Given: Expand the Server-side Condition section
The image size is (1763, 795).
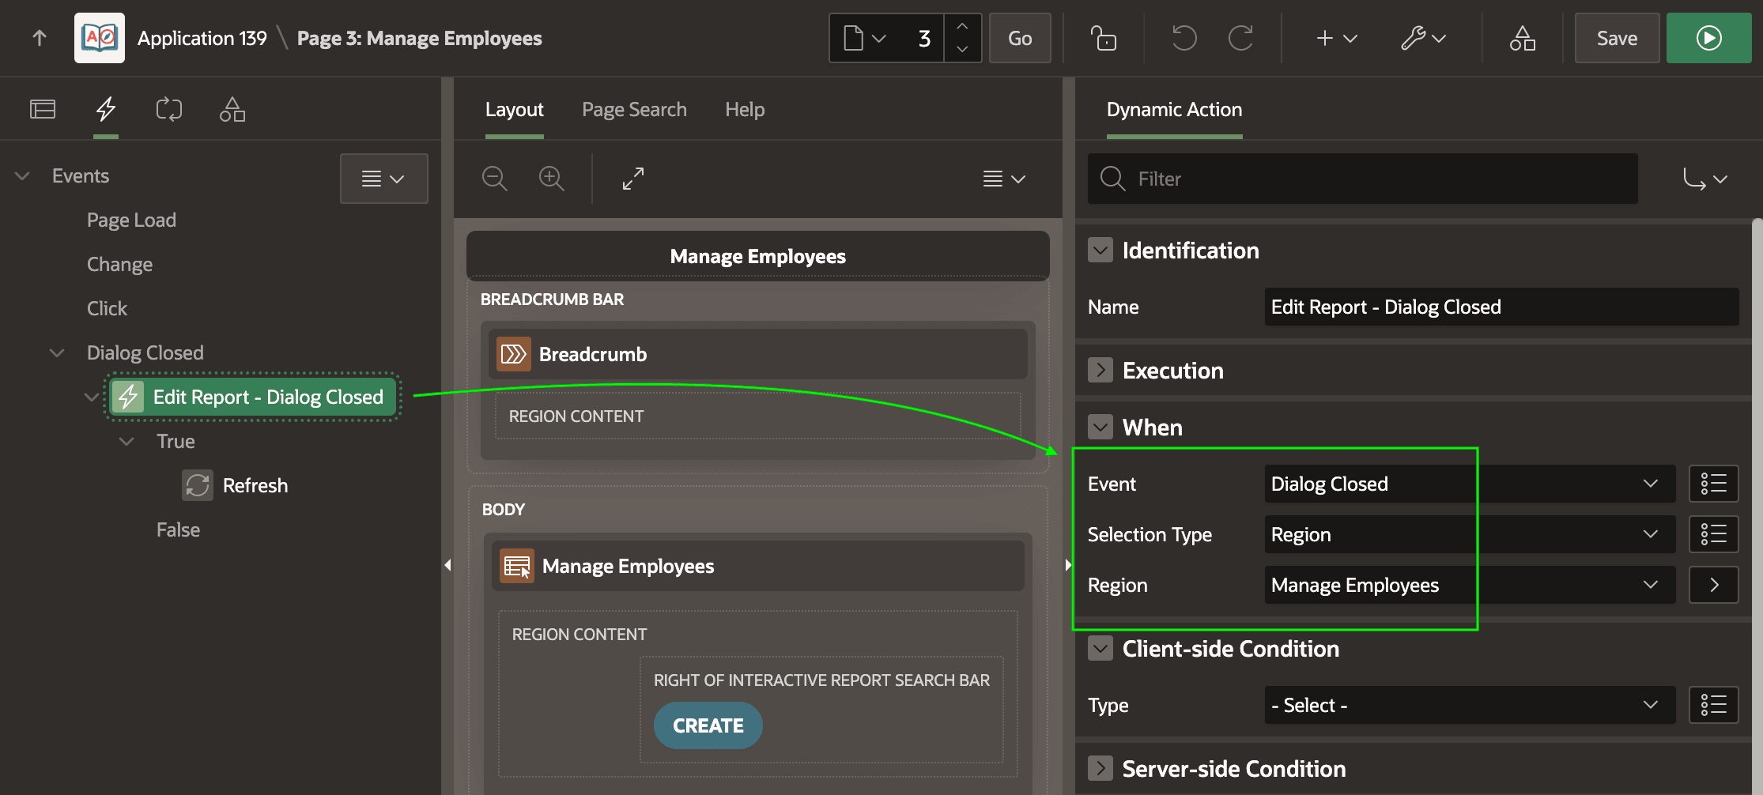Looking at the screenshot, I should tap(1100, 769).
